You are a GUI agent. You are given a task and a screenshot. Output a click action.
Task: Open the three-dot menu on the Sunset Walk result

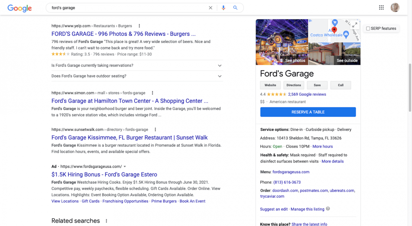155,129
